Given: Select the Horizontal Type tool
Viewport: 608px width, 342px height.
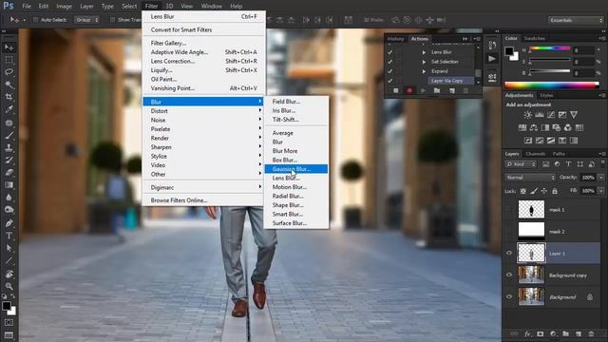Looking at the screenshot, I should click(9, 236).
